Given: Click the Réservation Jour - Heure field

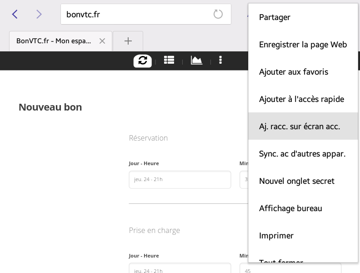Looking at the screenshot, I should [x=180, y=179].
